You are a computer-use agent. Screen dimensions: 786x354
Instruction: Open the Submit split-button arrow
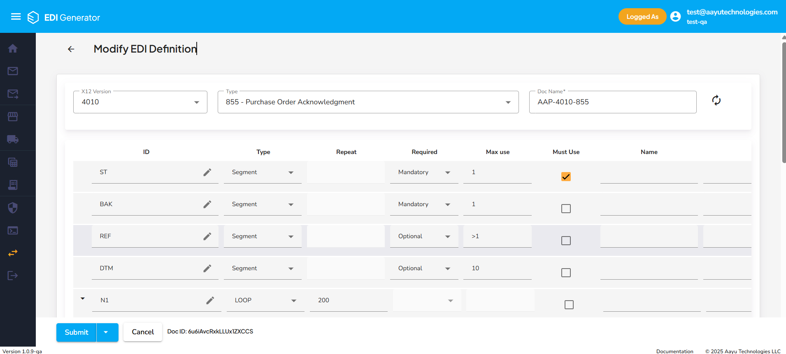(x=107, y=332)
